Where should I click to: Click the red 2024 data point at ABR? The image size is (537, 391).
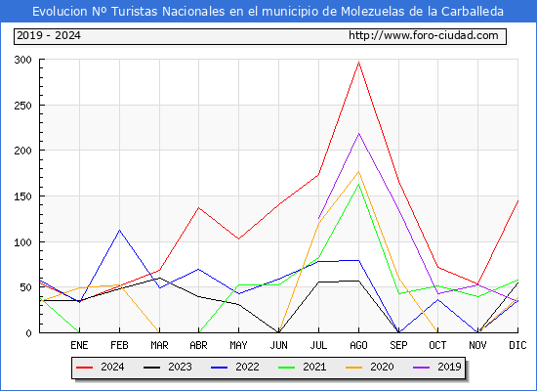(x=198, y=208)
